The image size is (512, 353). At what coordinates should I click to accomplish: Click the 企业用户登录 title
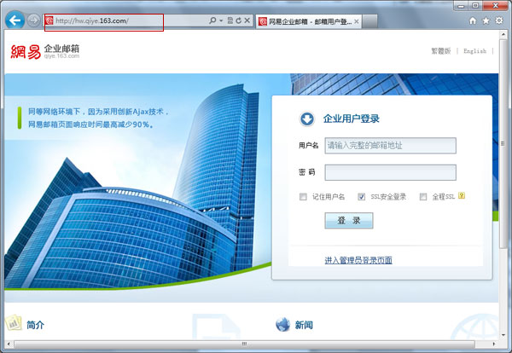click(352, 119)
